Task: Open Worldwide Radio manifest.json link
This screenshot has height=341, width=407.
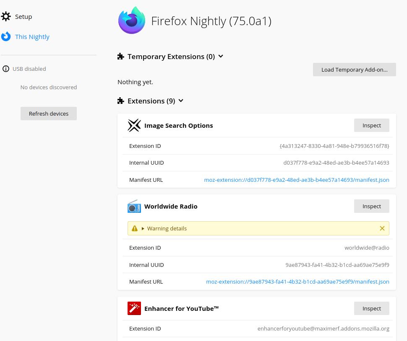Action: [x=298, y=282]
